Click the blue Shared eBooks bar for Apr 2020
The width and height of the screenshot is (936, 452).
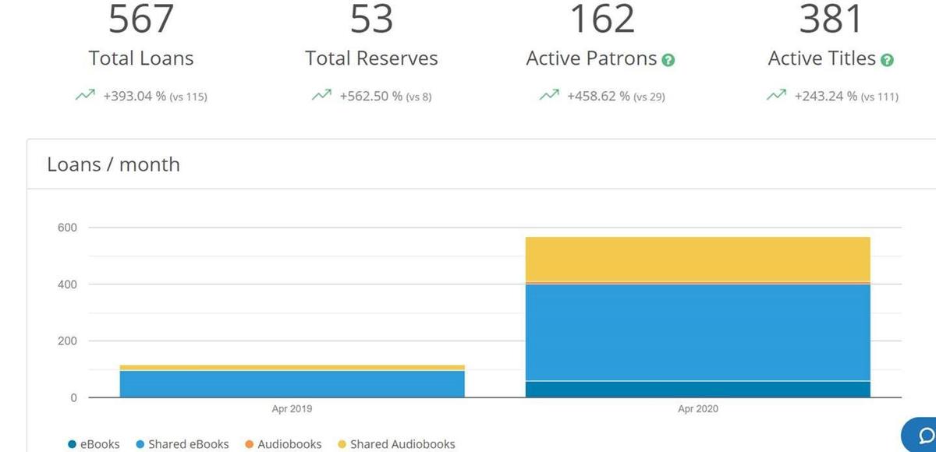[698, 332]
